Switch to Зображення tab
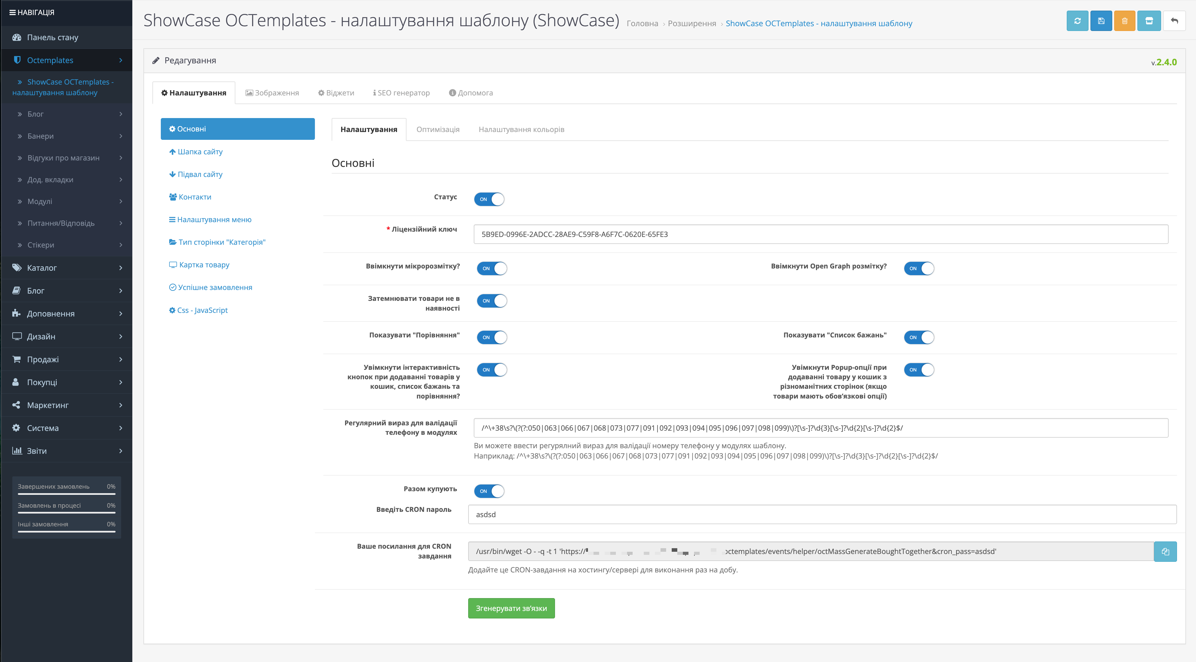The width and height of the screenshot is (1196, 662). tap(272, 93)
